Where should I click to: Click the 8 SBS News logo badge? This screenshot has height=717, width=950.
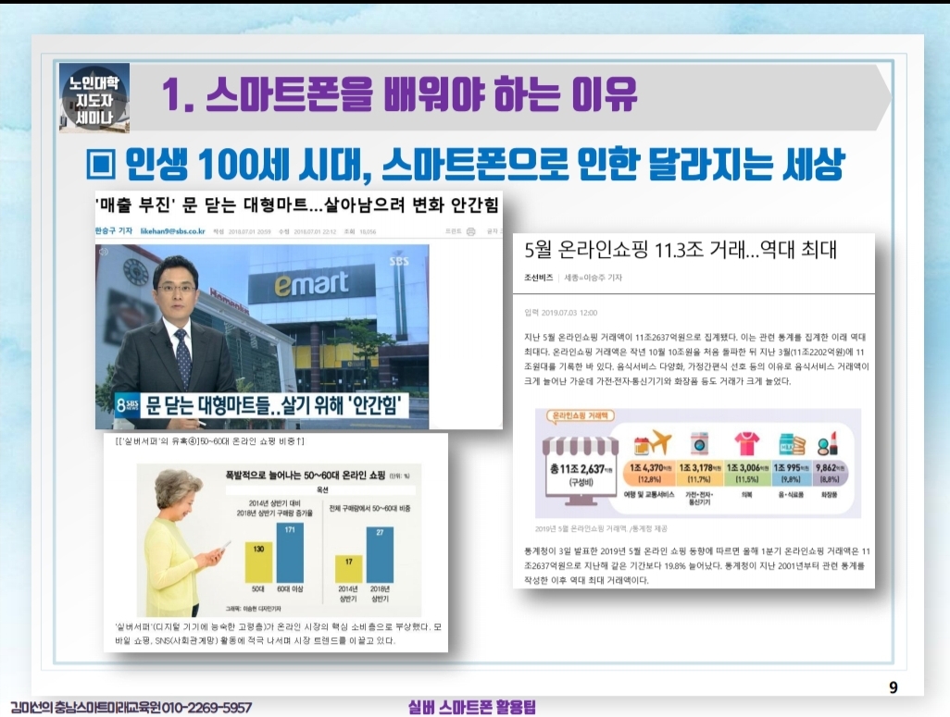pos(127,405)
